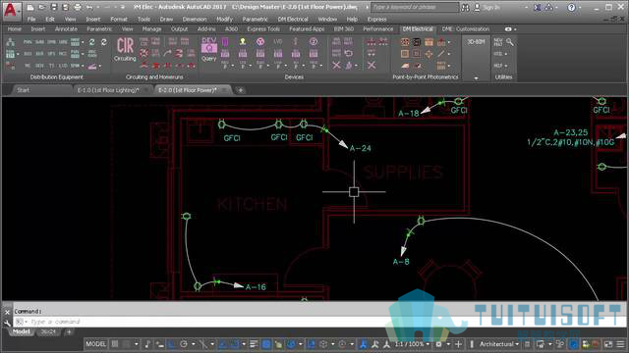The image size is (629, 353).
Task: Click the homerun arrow icon in Circuiting panel
Action: click(167, 53)
